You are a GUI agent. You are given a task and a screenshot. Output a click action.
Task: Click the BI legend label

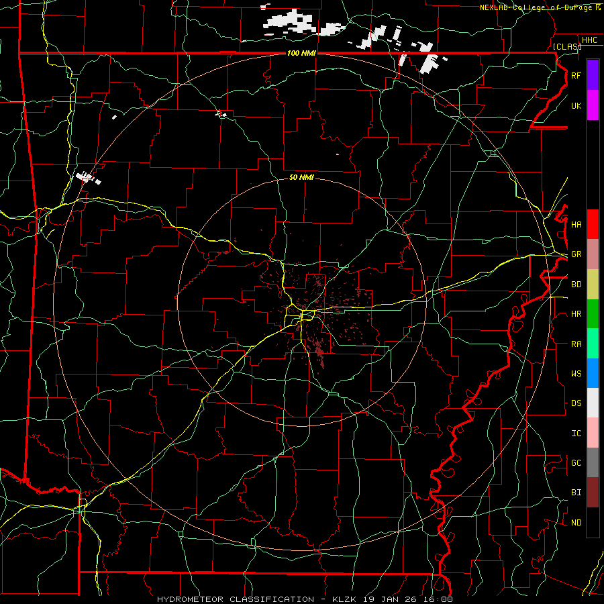tap(576, 493)
